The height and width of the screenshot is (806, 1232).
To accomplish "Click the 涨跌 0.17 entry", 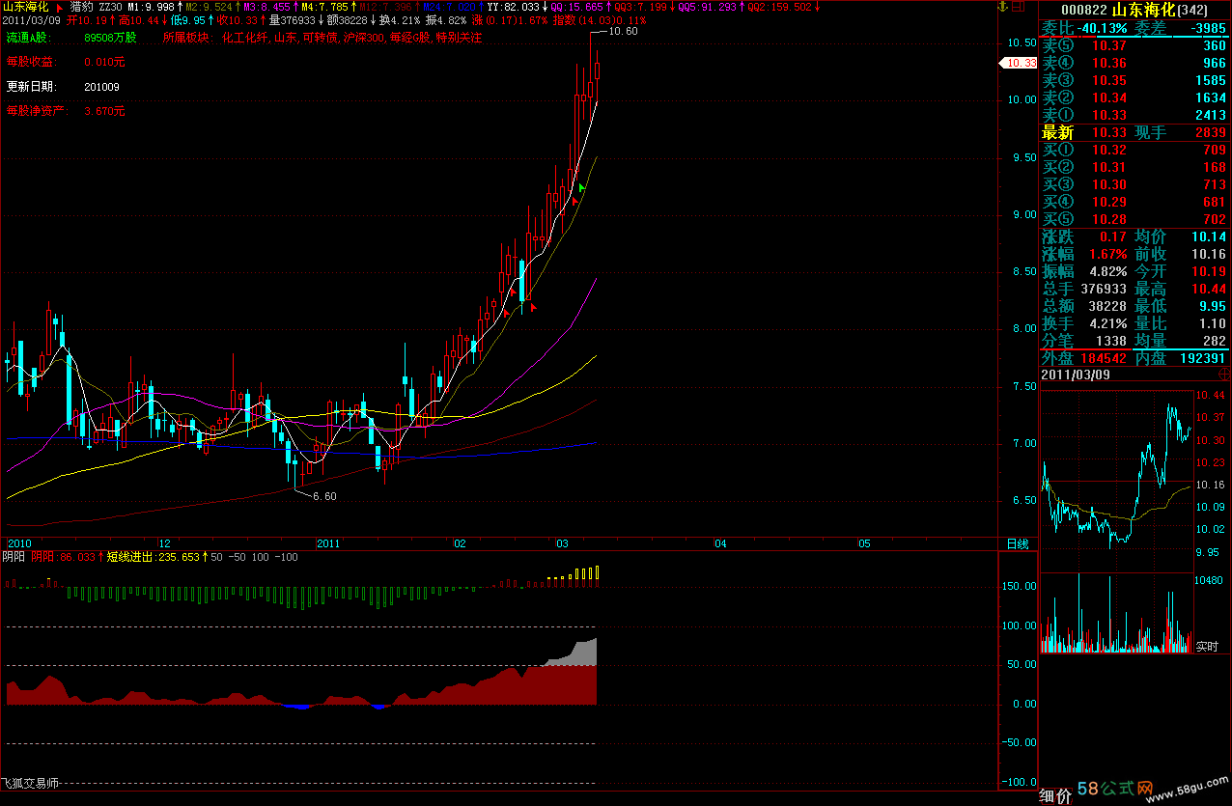I will click(x=1084, y=236).
